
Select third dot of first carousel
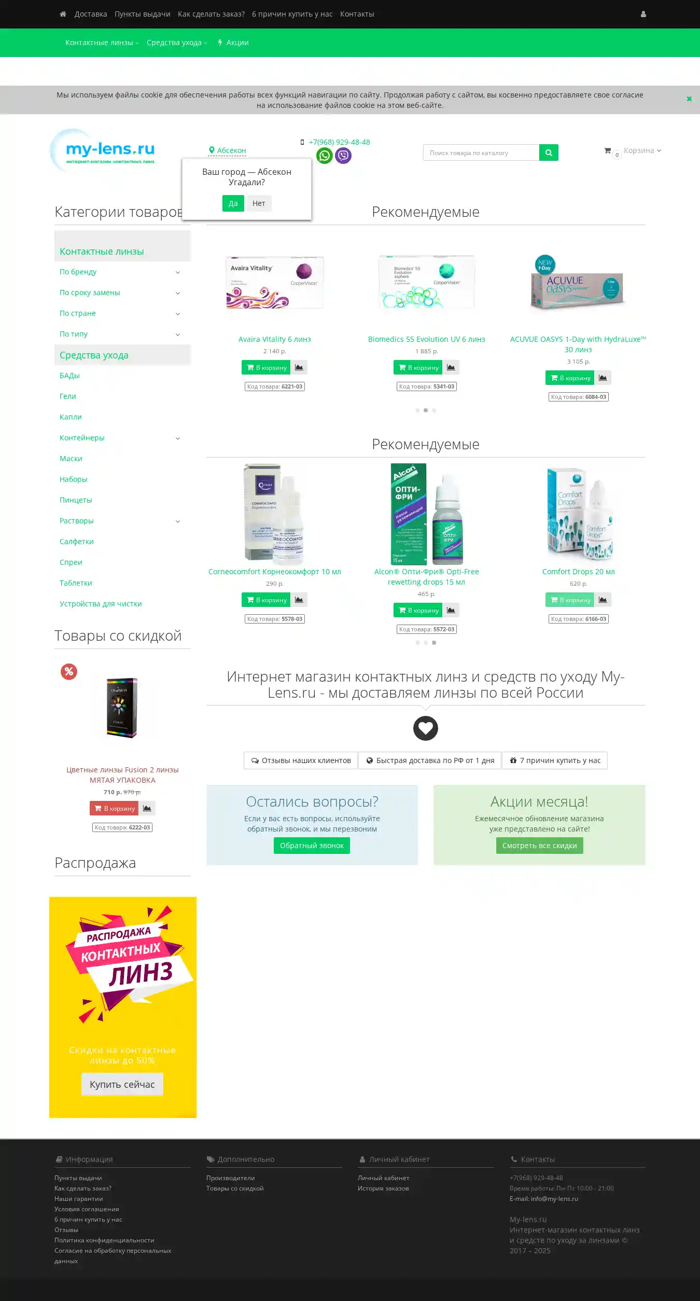coord(434,410)
